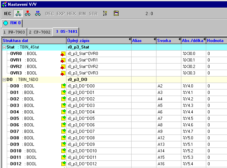Hide Alias column via its arrow

pos(155,39)
